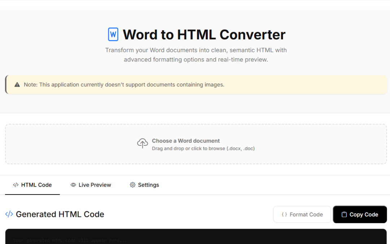Image resolution: width=390 pixels, height=244 pixels.
Task: Click the drag and drop browse text
Action: click(x=204, y=148)
